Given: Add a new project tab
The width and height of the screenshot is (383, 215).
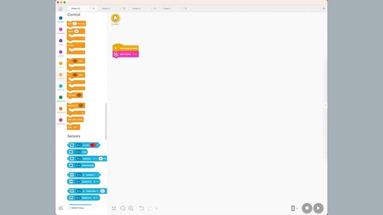Looking at the screenshot, I should pos(324,8).
